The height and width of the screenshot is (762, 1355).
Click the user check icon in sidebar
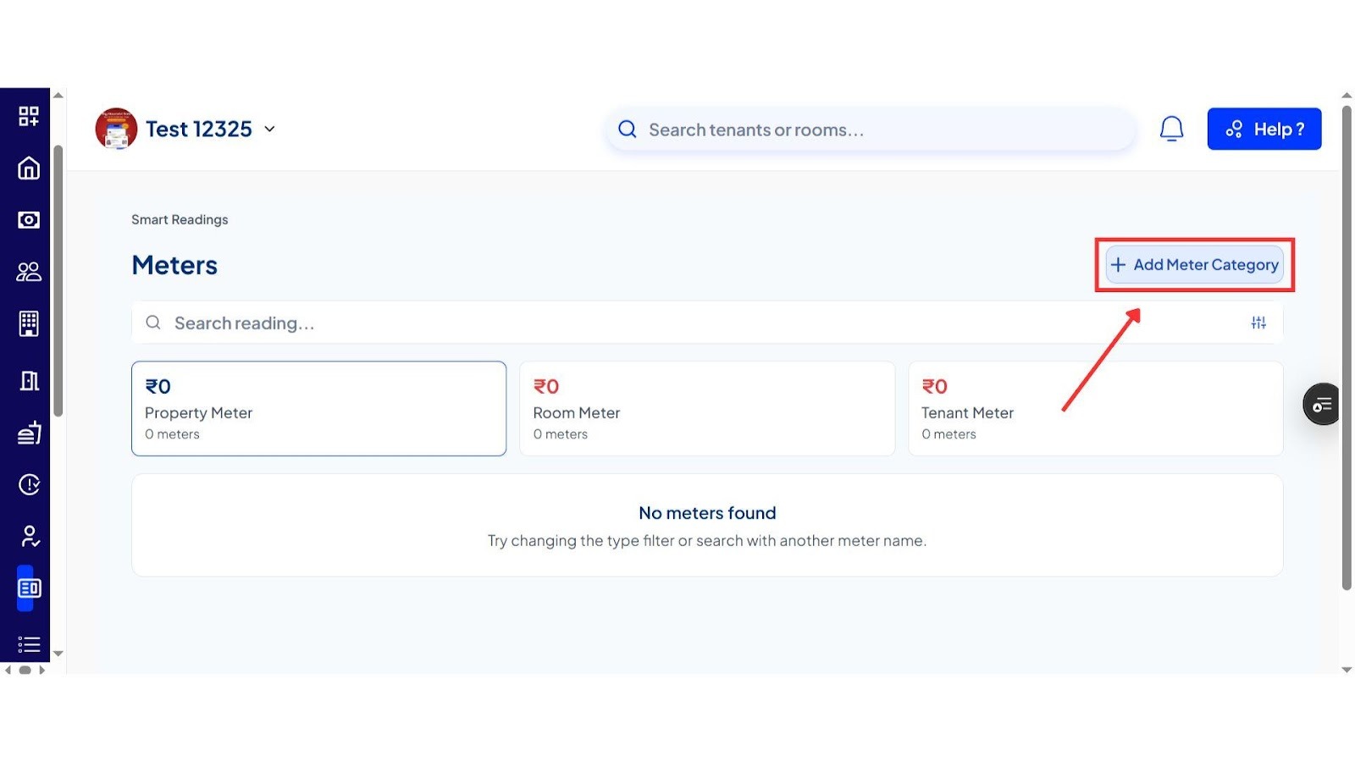point(29,536)
